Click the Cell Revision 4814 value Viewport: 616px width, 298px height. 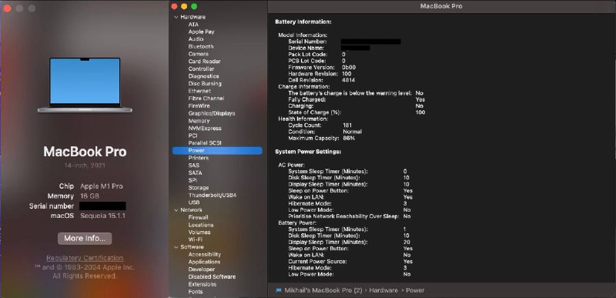pos(349,80)
